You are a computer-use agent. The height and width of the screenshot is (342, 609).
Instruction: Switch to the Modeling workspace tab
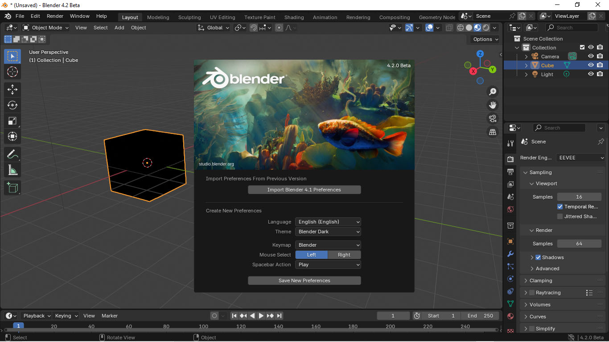pyautogui.click(x=158, y=17)
